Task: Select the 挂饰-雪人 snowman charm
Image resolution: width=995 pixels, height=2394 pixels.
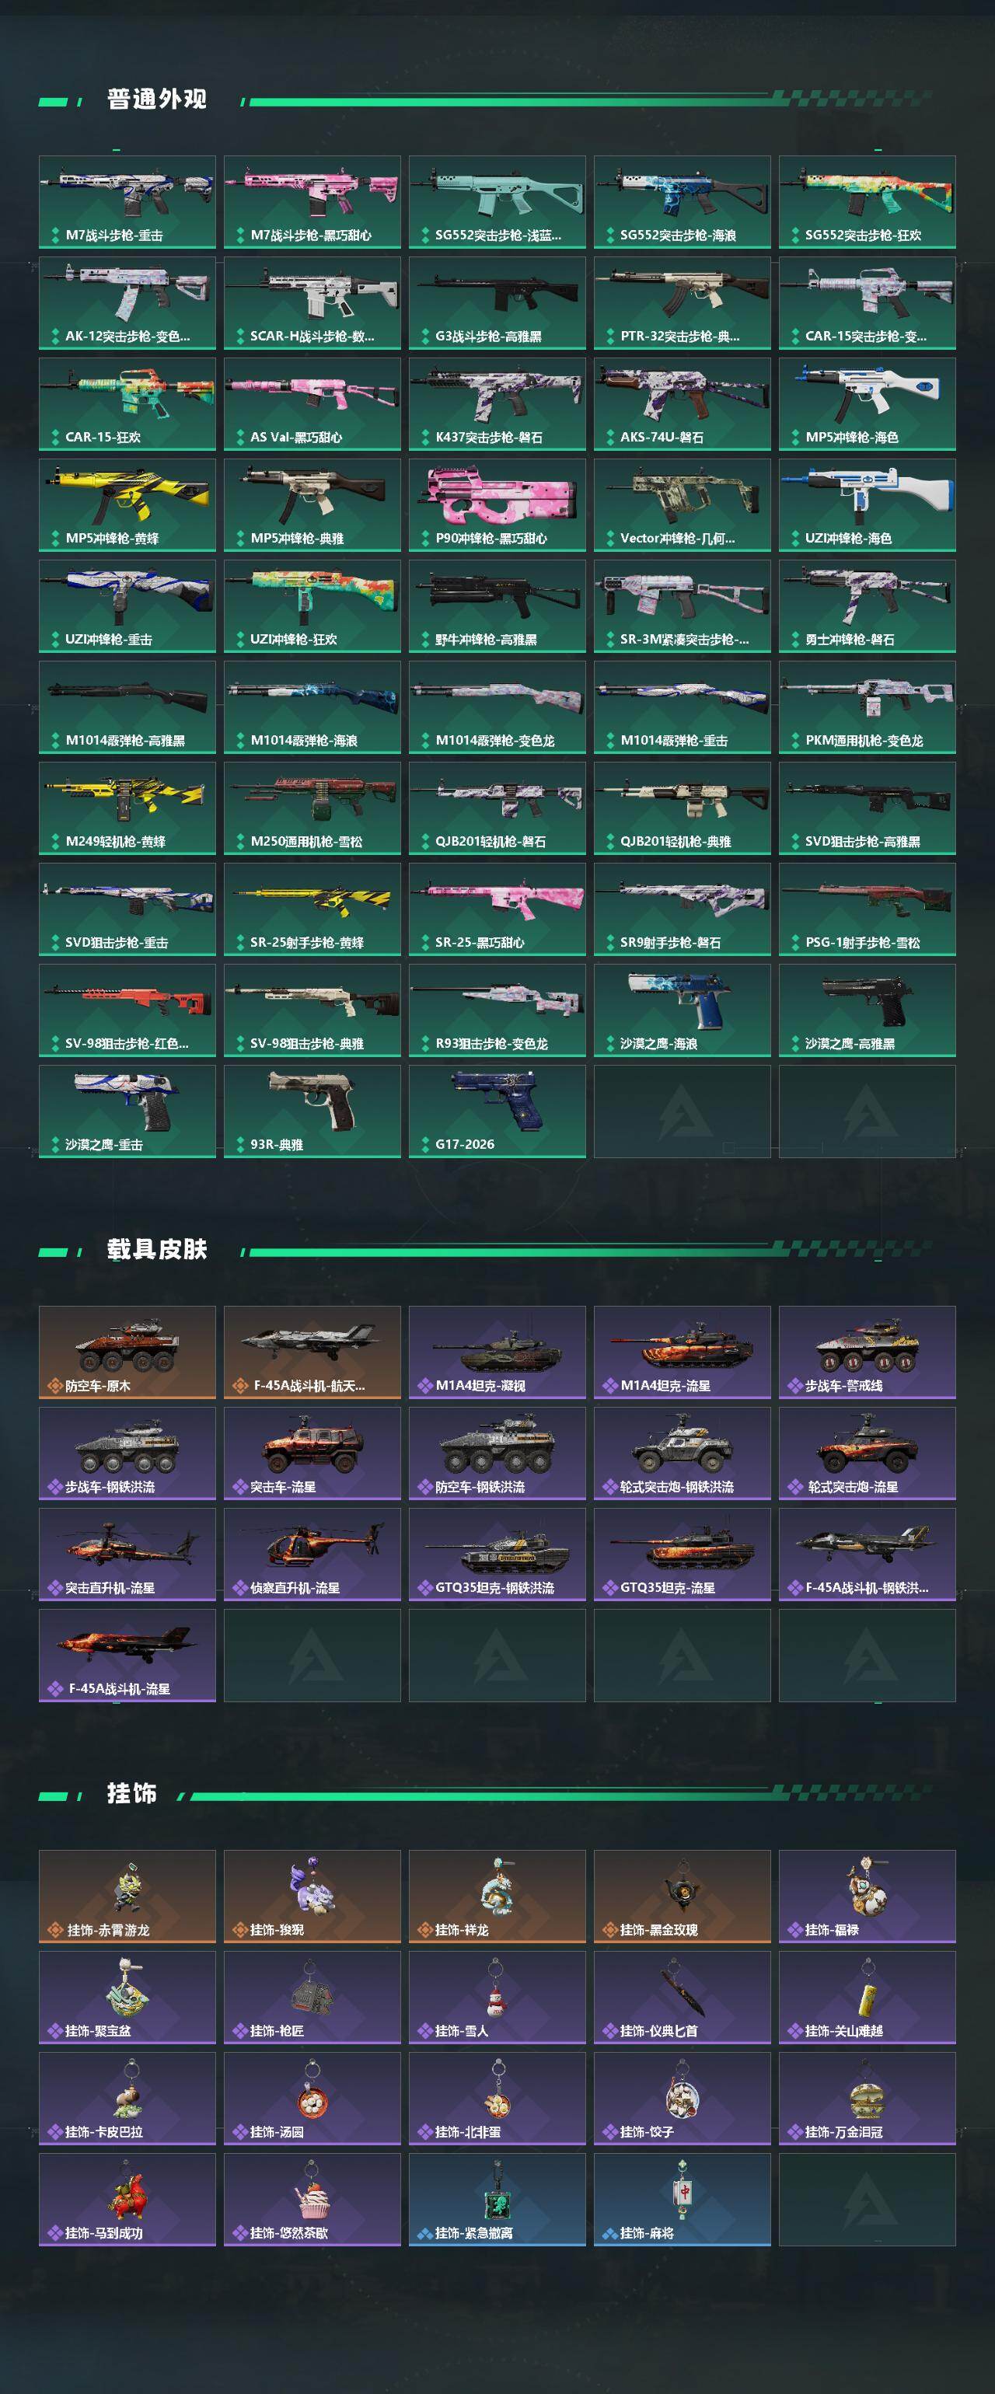Action: click(497, 1997)
